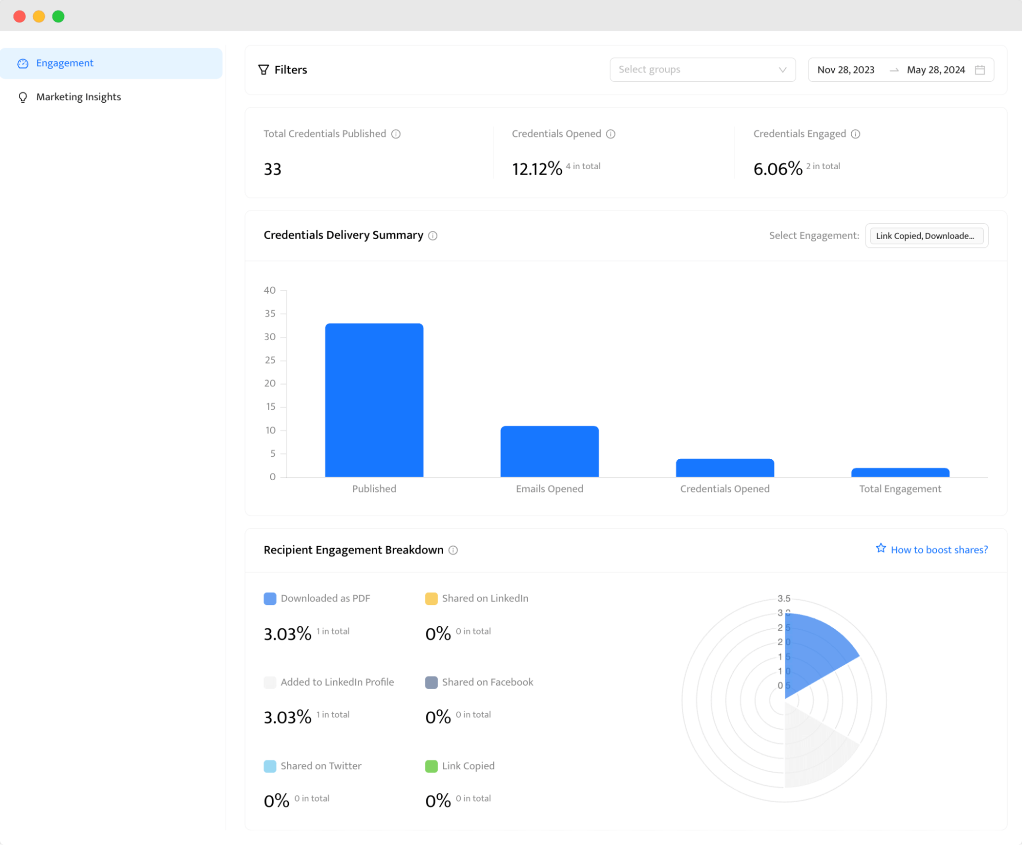Select the Published bar in the chart
The height and width of the screenshot is (845, 1022).
click(x=374, y=400)
